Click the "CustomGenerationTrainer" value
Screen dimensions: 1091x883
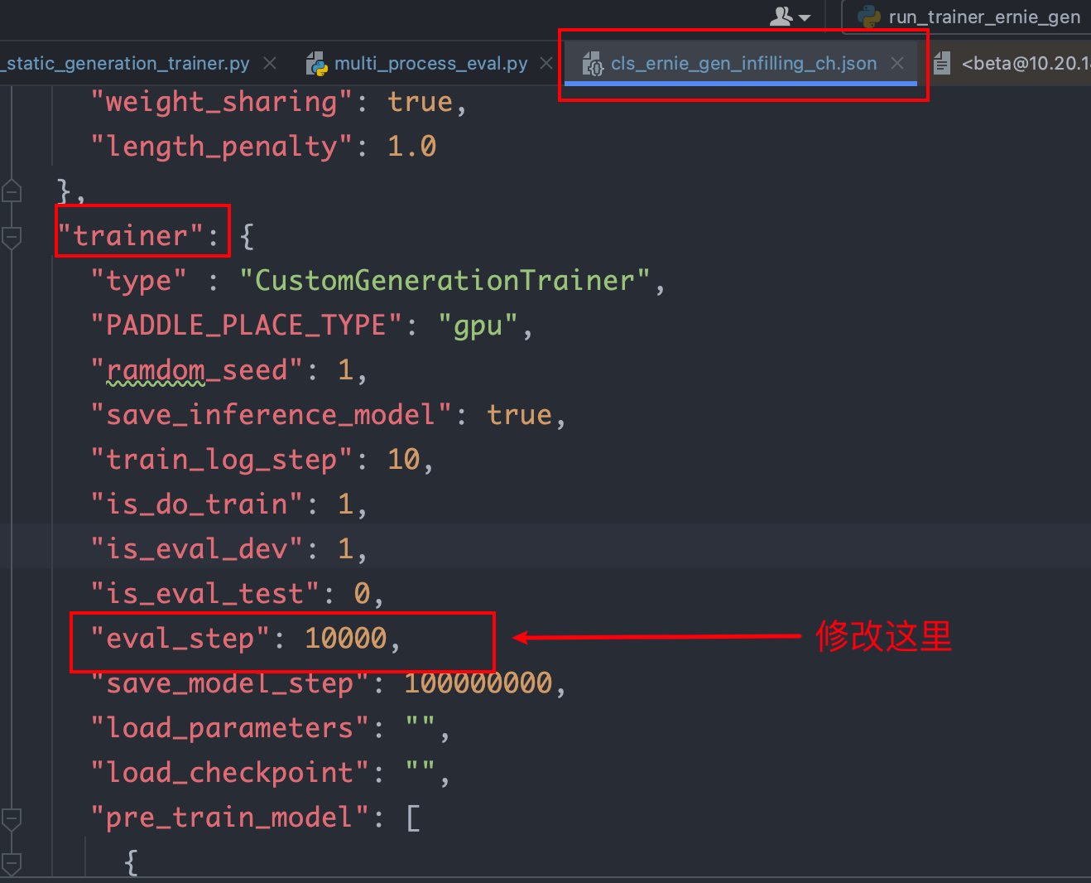[445, 281]
